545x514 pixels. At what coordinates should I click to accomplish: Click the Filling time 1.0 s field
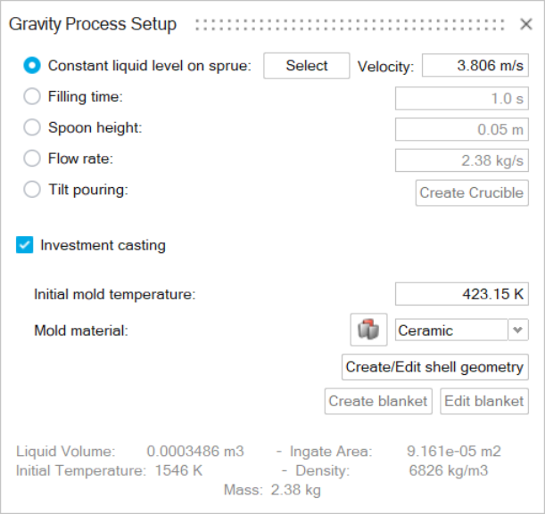click(x=461, y=98)
